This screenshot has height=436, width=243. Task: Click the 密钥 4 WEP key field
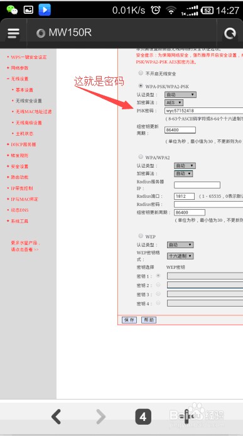[x=205, y=303]
